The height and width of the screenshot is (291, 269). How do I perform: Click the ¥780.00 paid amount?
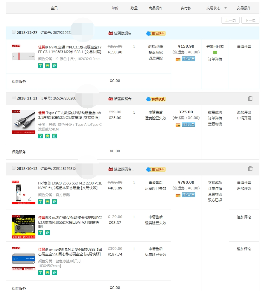tap(186, 182)
